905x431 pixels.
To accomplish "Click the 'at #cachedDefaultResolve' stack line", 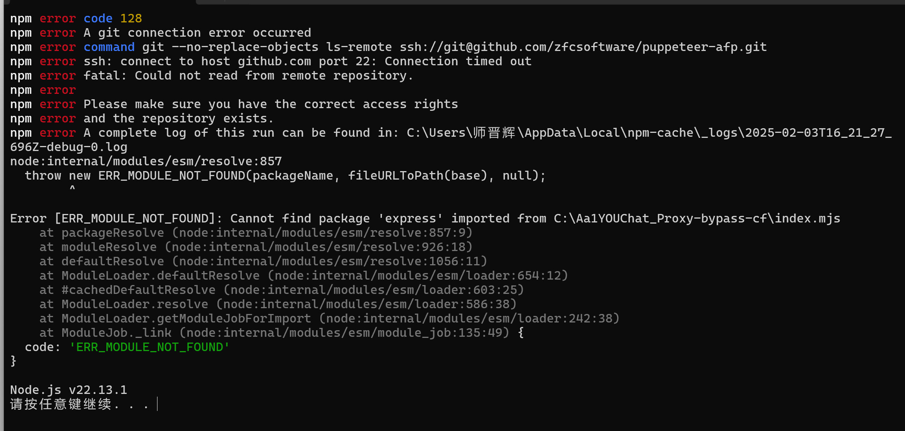I will 281,290.
